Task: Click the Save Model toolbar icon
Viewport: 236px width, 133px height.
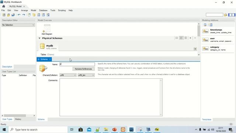Action: (13, 15)
